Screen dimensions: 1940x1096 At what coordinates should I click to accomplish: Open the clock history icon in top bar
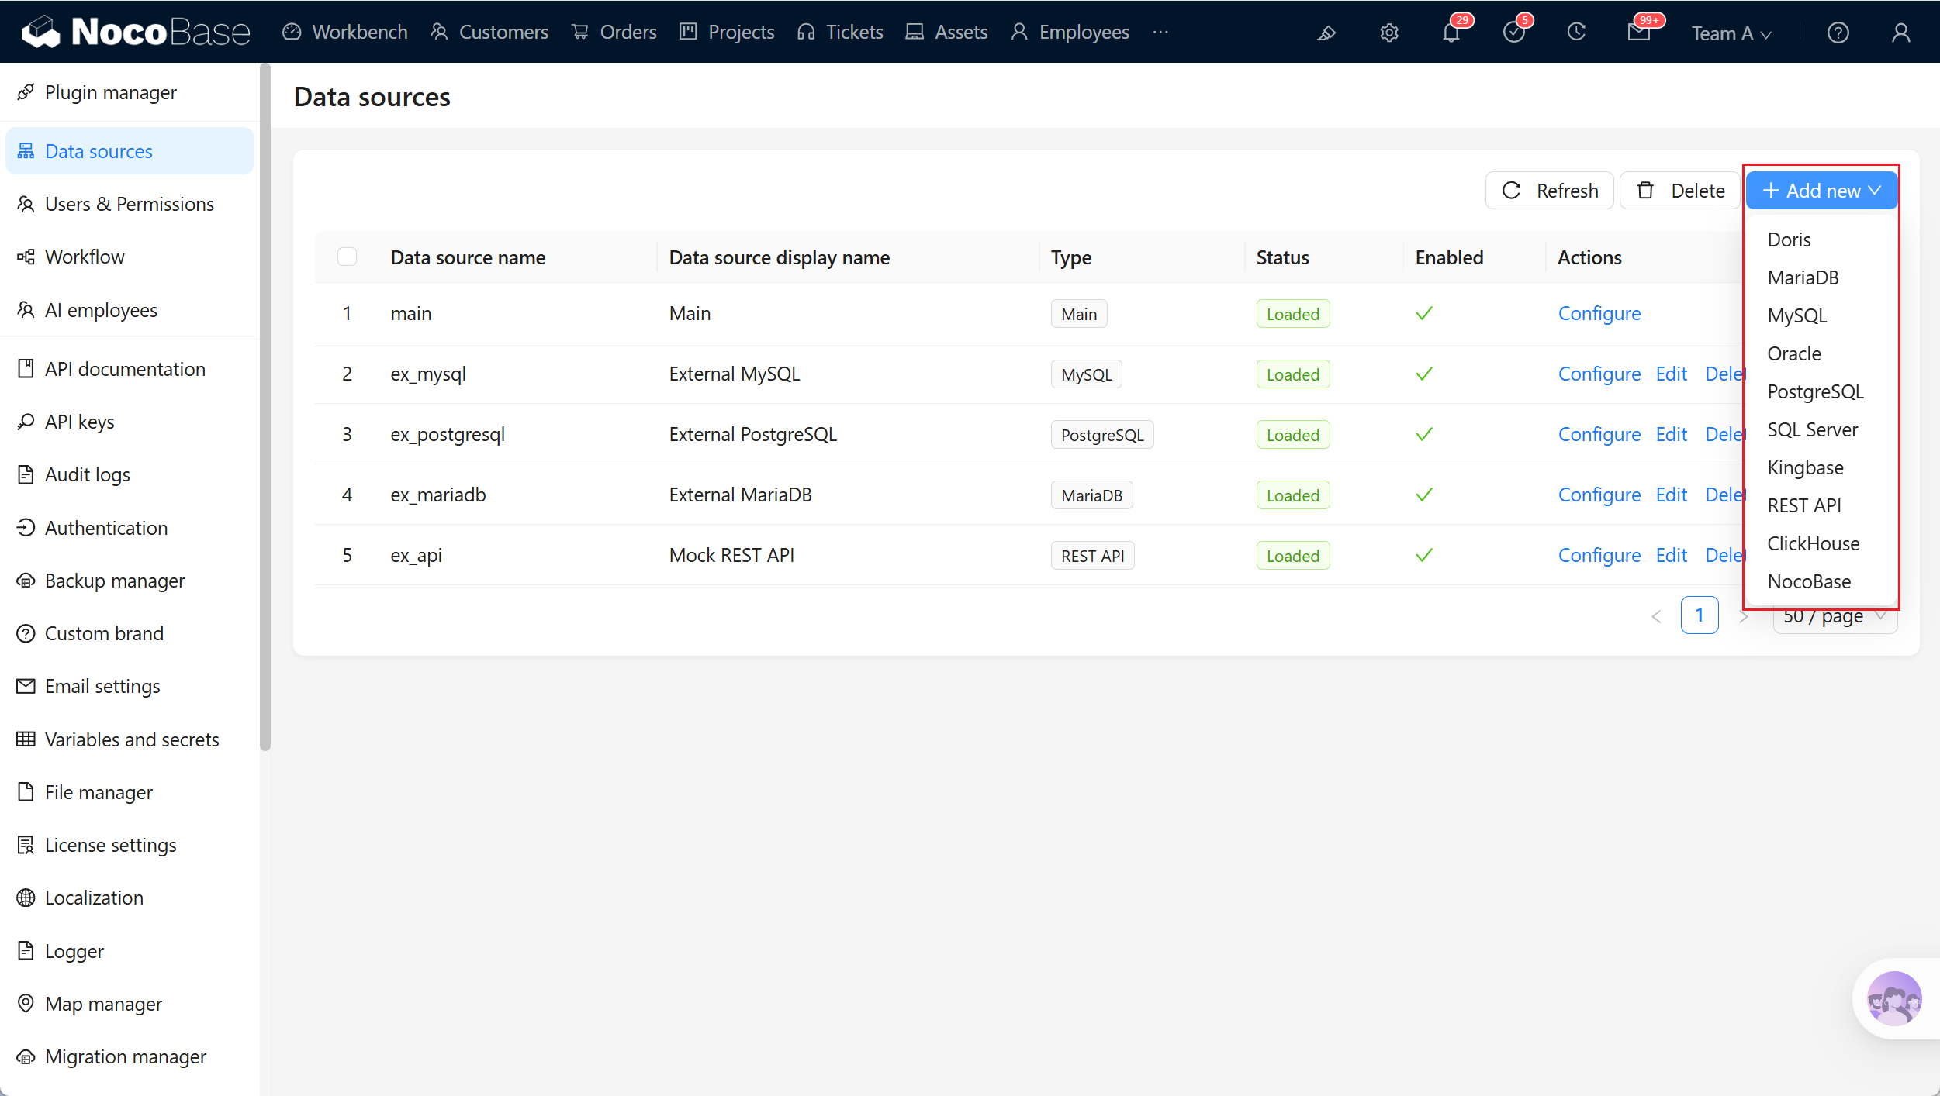(1576, 33)
